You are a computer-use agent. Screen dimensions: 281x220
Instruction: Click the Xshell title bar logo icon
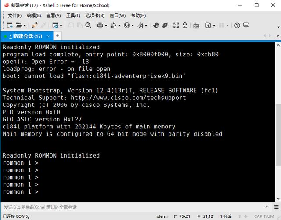(x=6, y=5)
